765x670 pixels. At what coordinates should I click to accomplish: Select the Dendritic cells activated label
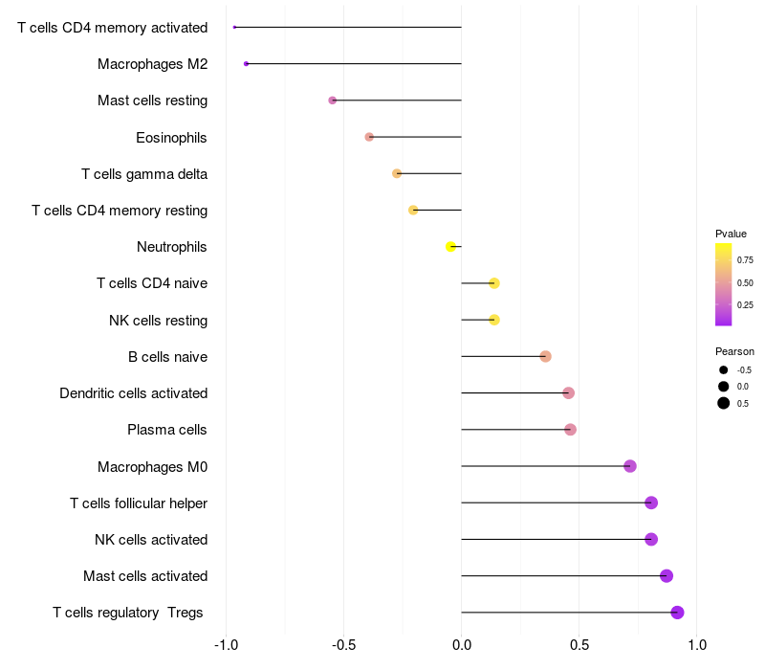133,393
